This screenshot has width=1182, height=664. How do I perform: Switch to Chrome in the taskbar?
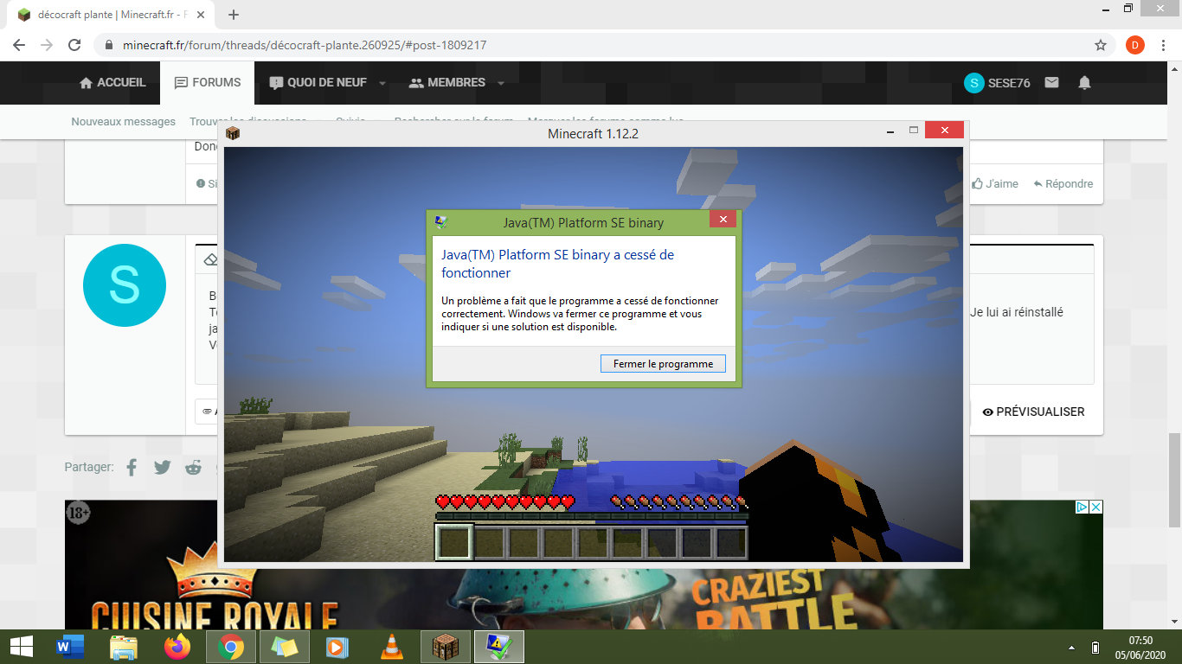pos(231,647)
